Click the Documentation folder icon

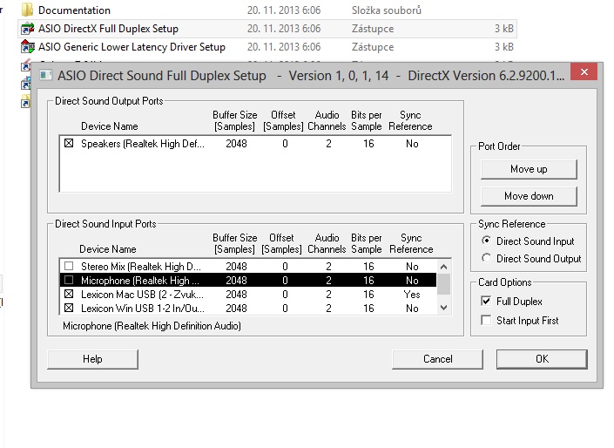pyautogui.click(x=27, y=10)
